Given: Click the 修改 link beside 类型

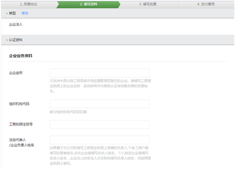Looking at the screenshot, I should [25, 13].
